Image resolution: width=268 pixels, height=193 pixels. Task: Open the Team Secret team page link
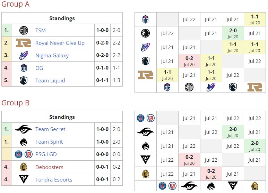pyautogui.click(x=50, y=129)
